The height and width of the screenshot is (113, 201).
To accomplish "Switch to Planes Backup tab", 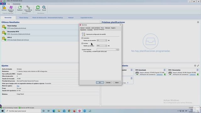I will pyautogui.click(x=24, y=18).
